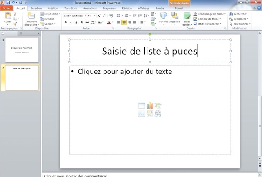This screenshot has height=177, width=262.
Task: Click the numbered list icon
Action: tap(126, 16)
